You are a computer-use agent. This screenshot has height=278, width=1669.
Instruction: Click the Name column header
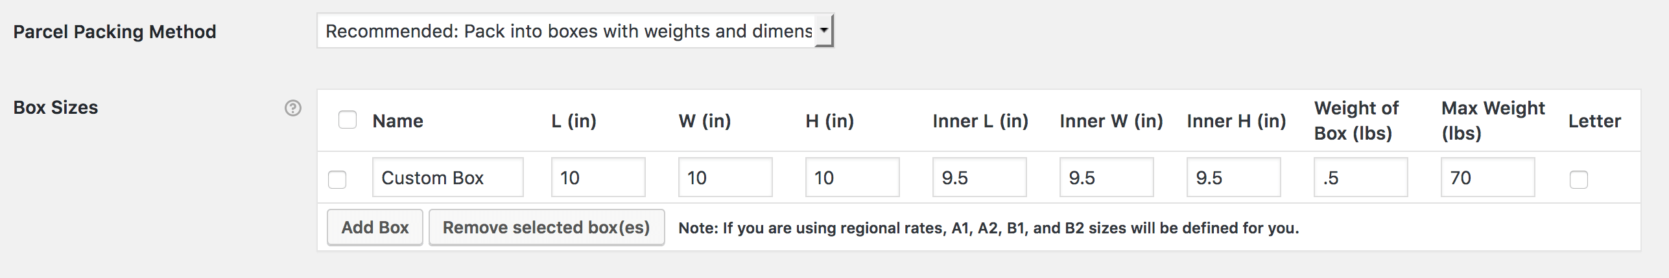tap(397, 121)
